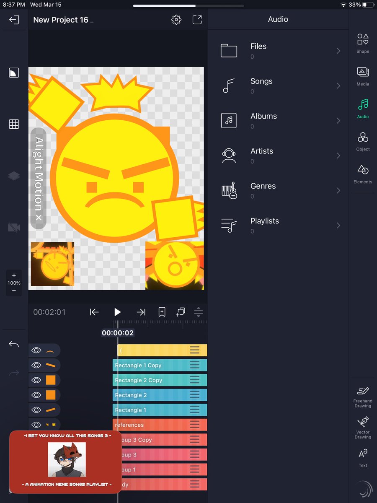Tap the orange swatch on Rectangle 2
This screenshot has width=377, height=503.
click(51, 395)
